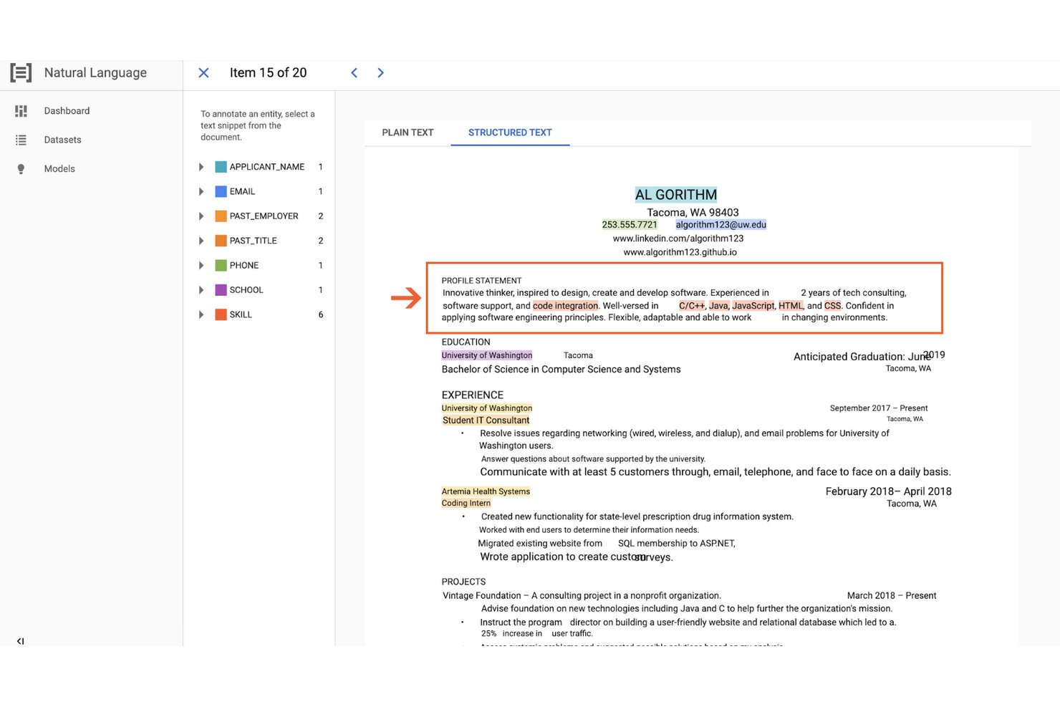Expand the SKILL label row
This screenshot has width=1060, height=707.
click(201, 314)
